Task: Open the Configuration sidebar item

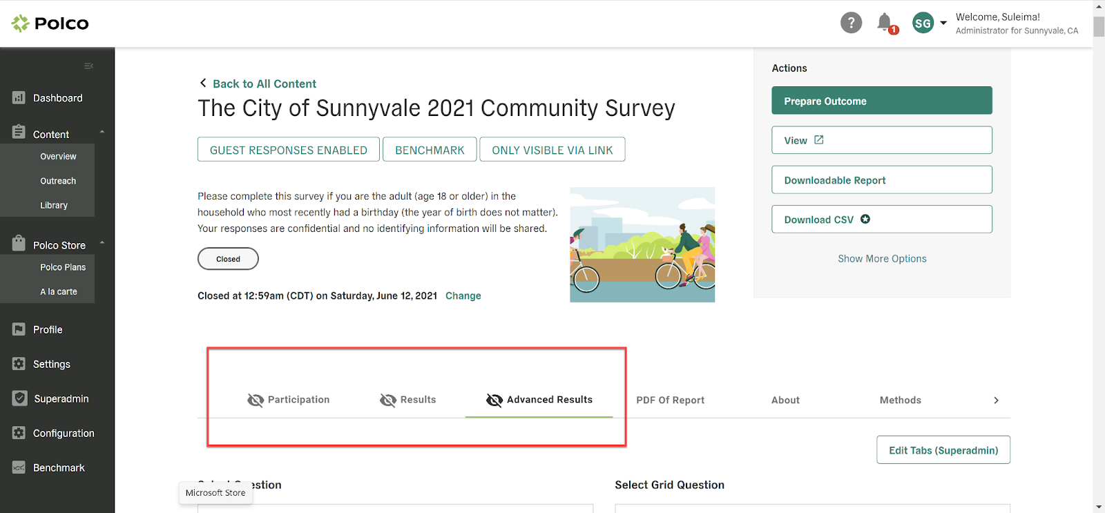Action: point(64,433)
